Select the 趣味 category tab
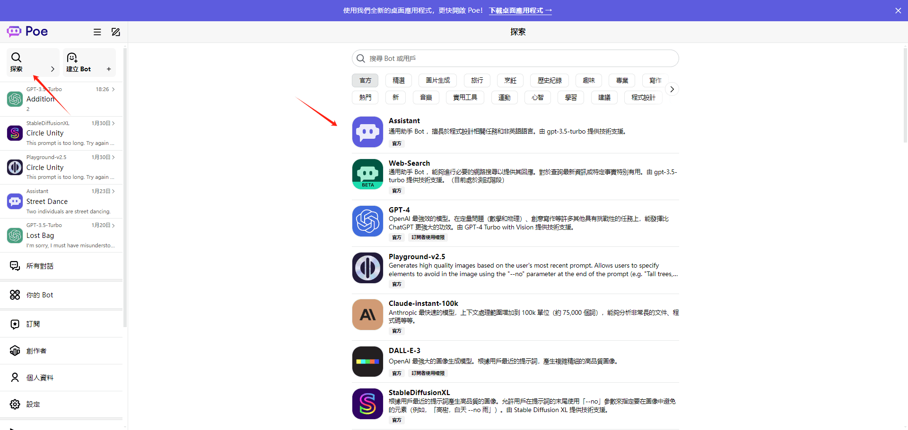Image resolution: width=908 pixels, height=430 pixels. (589, 81)
